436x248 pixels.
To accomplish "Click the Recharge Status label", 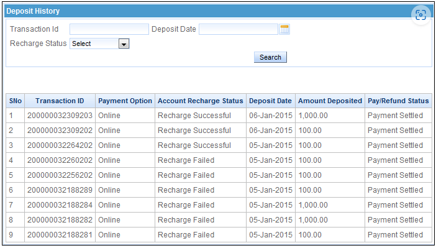I will [x=39, y=44].
